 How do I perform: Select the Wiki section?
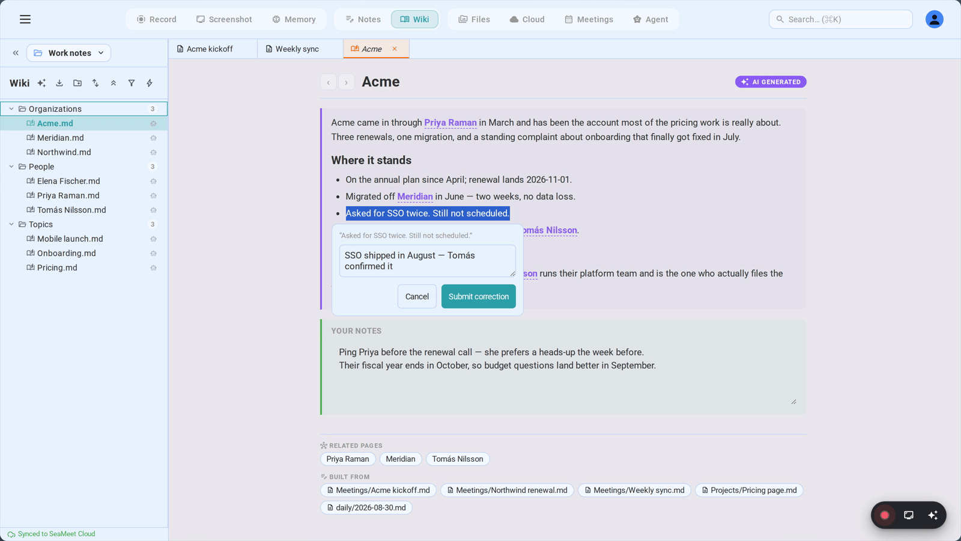(414, 19)
